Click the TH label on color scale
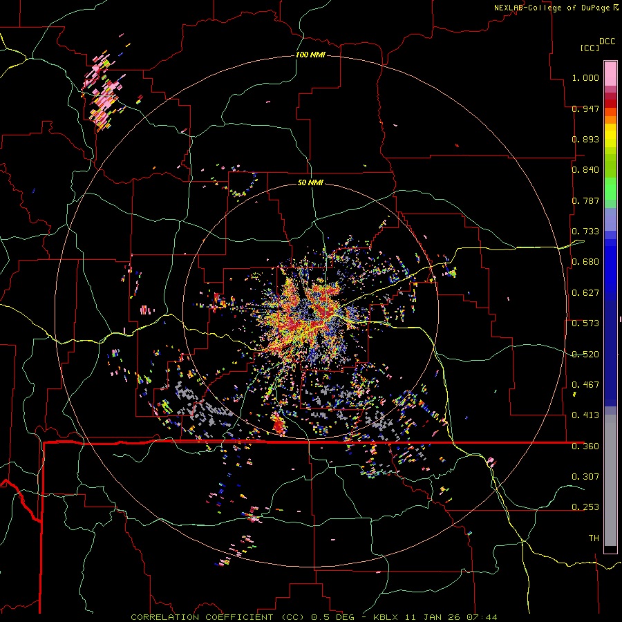 coord(594,538)
